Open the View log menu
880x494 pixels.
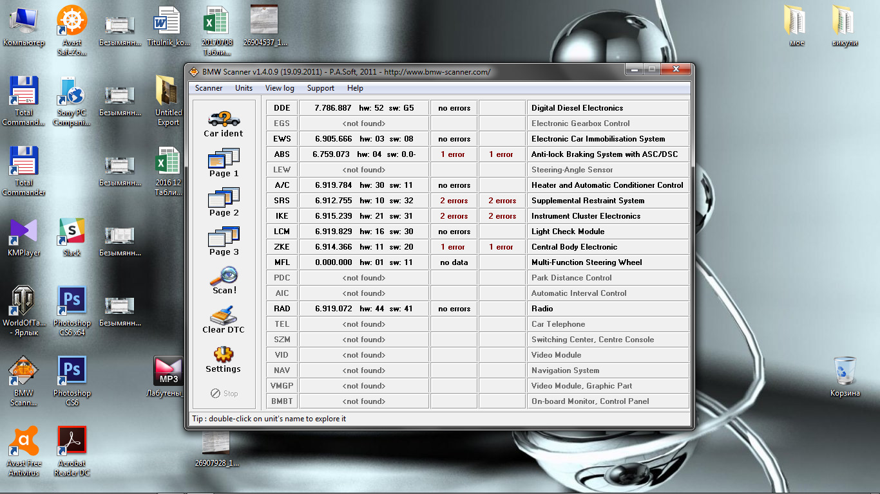coord(280,88)
